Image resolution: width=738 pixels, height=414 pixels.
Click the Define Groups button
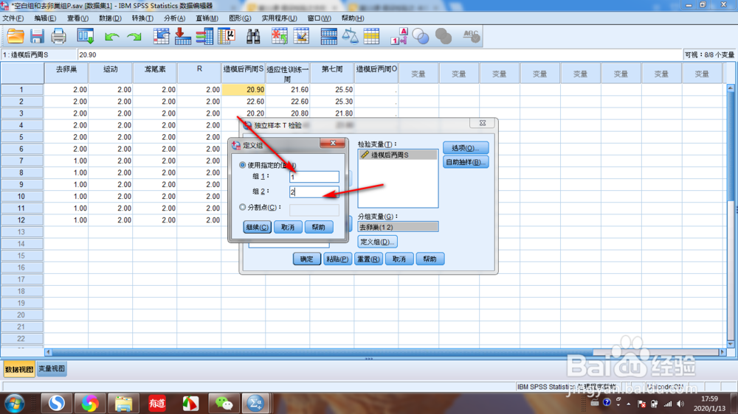[x=377, y=242]
